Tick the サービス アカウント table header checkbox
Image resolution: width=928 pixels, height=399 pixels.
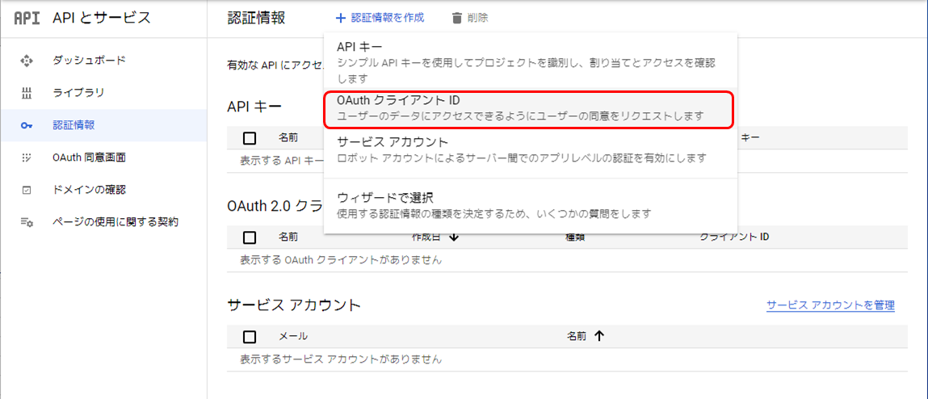(250, 337)
